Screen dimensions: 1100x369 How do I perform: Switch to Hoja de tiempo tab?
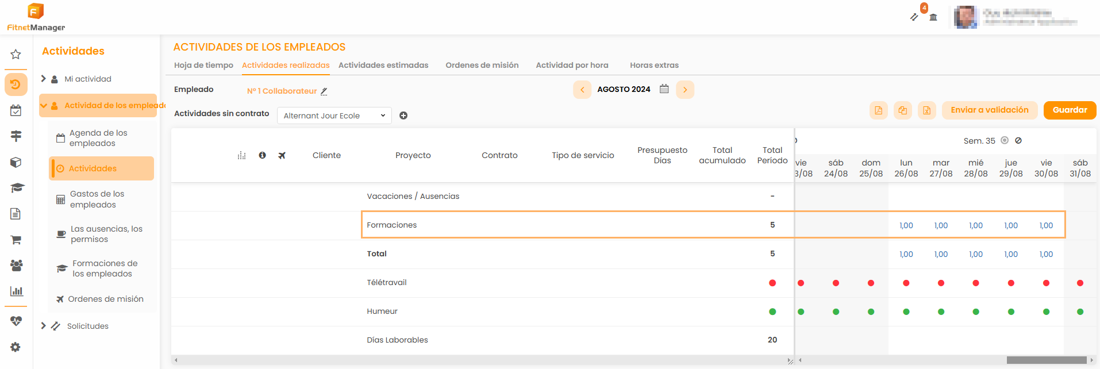pyautogui.click(x=203, y=65)
